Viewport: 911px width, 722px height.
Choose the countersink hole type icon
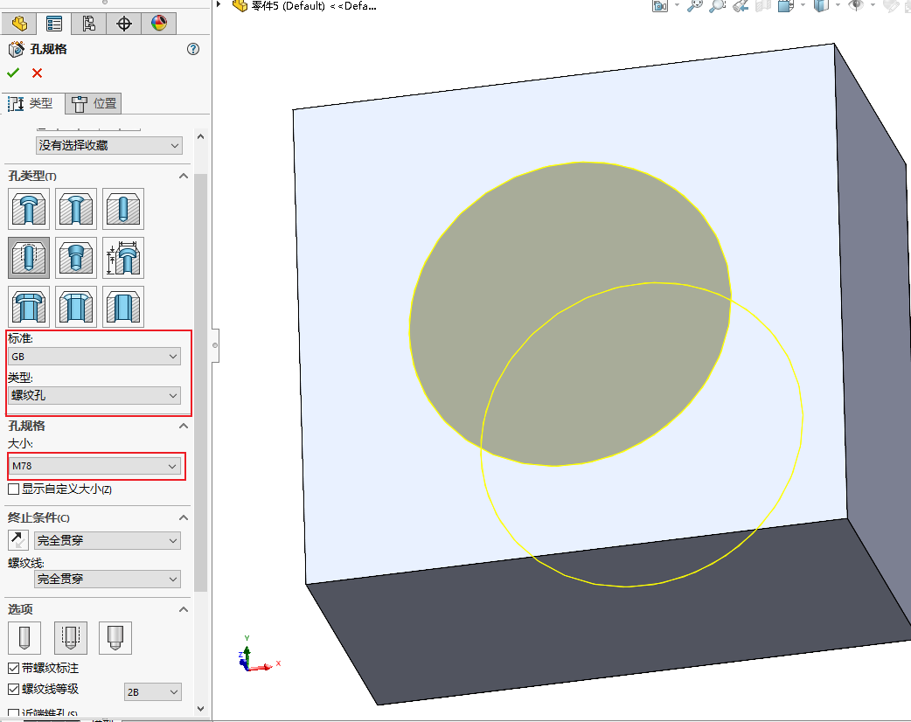(76, 209)
